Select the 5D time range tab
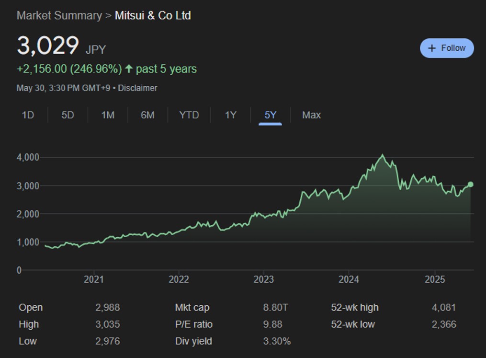Image resolution: width=486 pixels, height=358 pixels. pos(68,115)
